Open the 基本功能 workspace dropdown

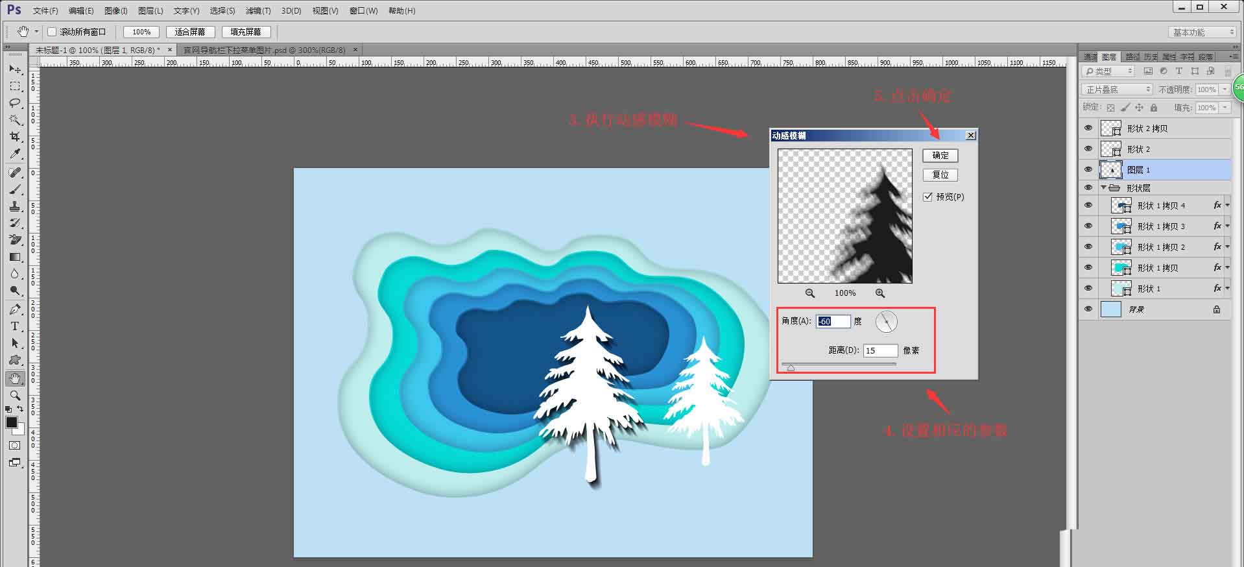tap(1202, 32)
